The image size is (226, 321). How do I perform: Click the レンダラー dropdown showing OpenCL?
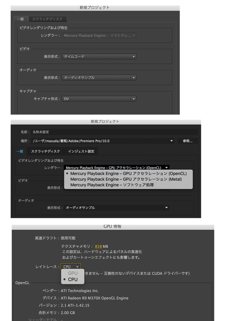pyautogui.click(x=117, y=168)
